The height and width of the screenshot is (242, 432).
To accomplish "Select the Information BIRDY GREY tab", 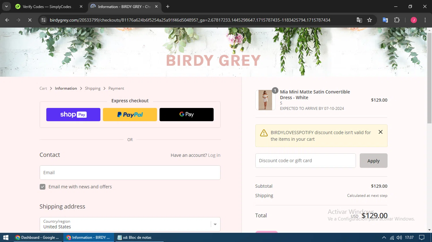I will tap(124, 7).
